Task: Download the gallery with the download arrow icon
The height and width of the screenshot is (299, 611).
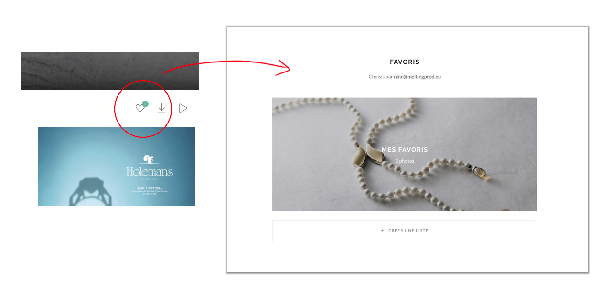Action: pyautogui.click(x=162, y=109)
